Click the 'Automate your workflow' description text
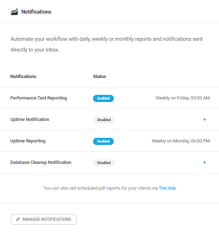219x233 pixels. (107, 44)
